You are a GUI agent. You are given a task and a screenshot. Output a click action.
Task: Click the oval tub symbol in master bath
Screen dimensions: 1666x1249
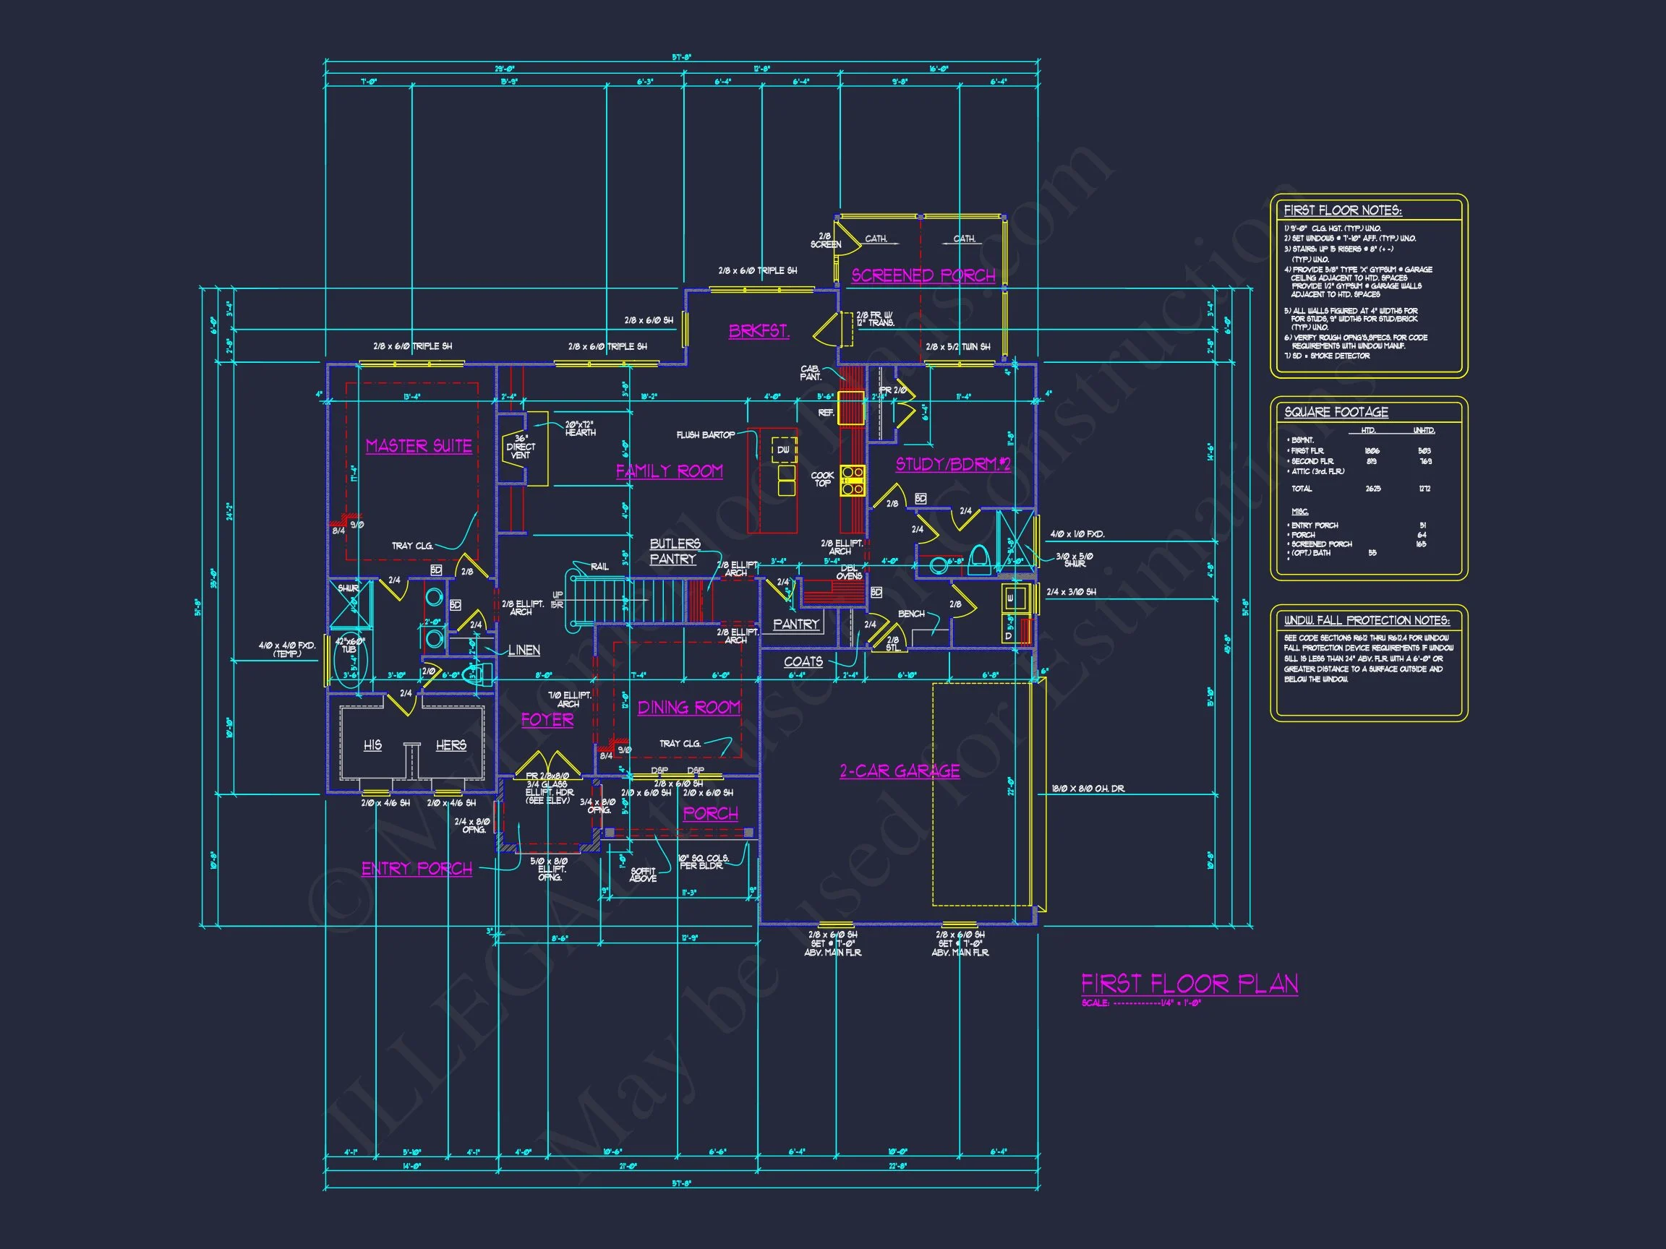[349, 661]
